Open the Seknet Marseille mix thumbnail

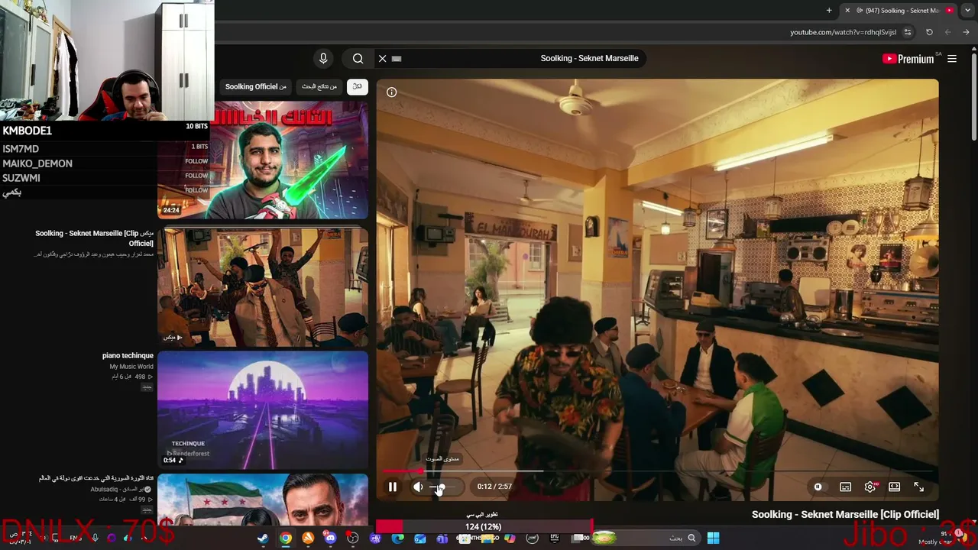pyautogui.click(x=263, y=287)
